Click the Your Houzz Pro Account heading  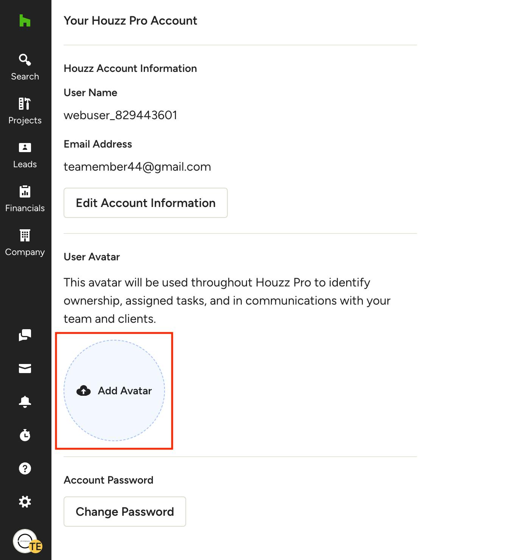coord(131,20)
